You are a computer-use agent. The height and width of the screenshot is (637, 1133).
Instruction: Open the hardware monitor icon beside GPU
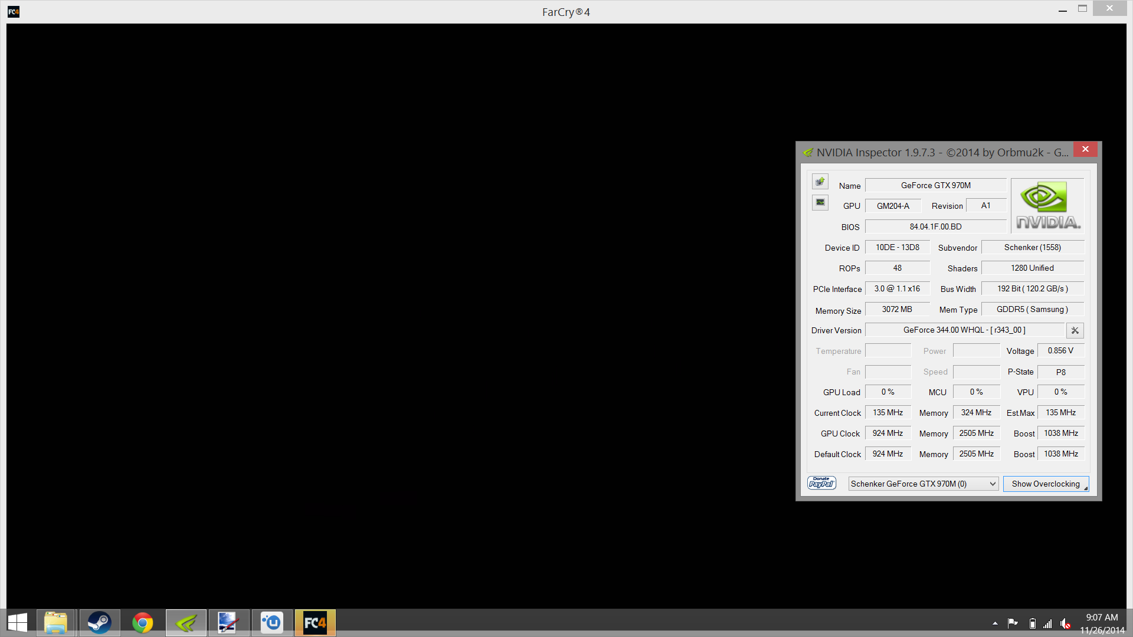click(x=820, y=202)
